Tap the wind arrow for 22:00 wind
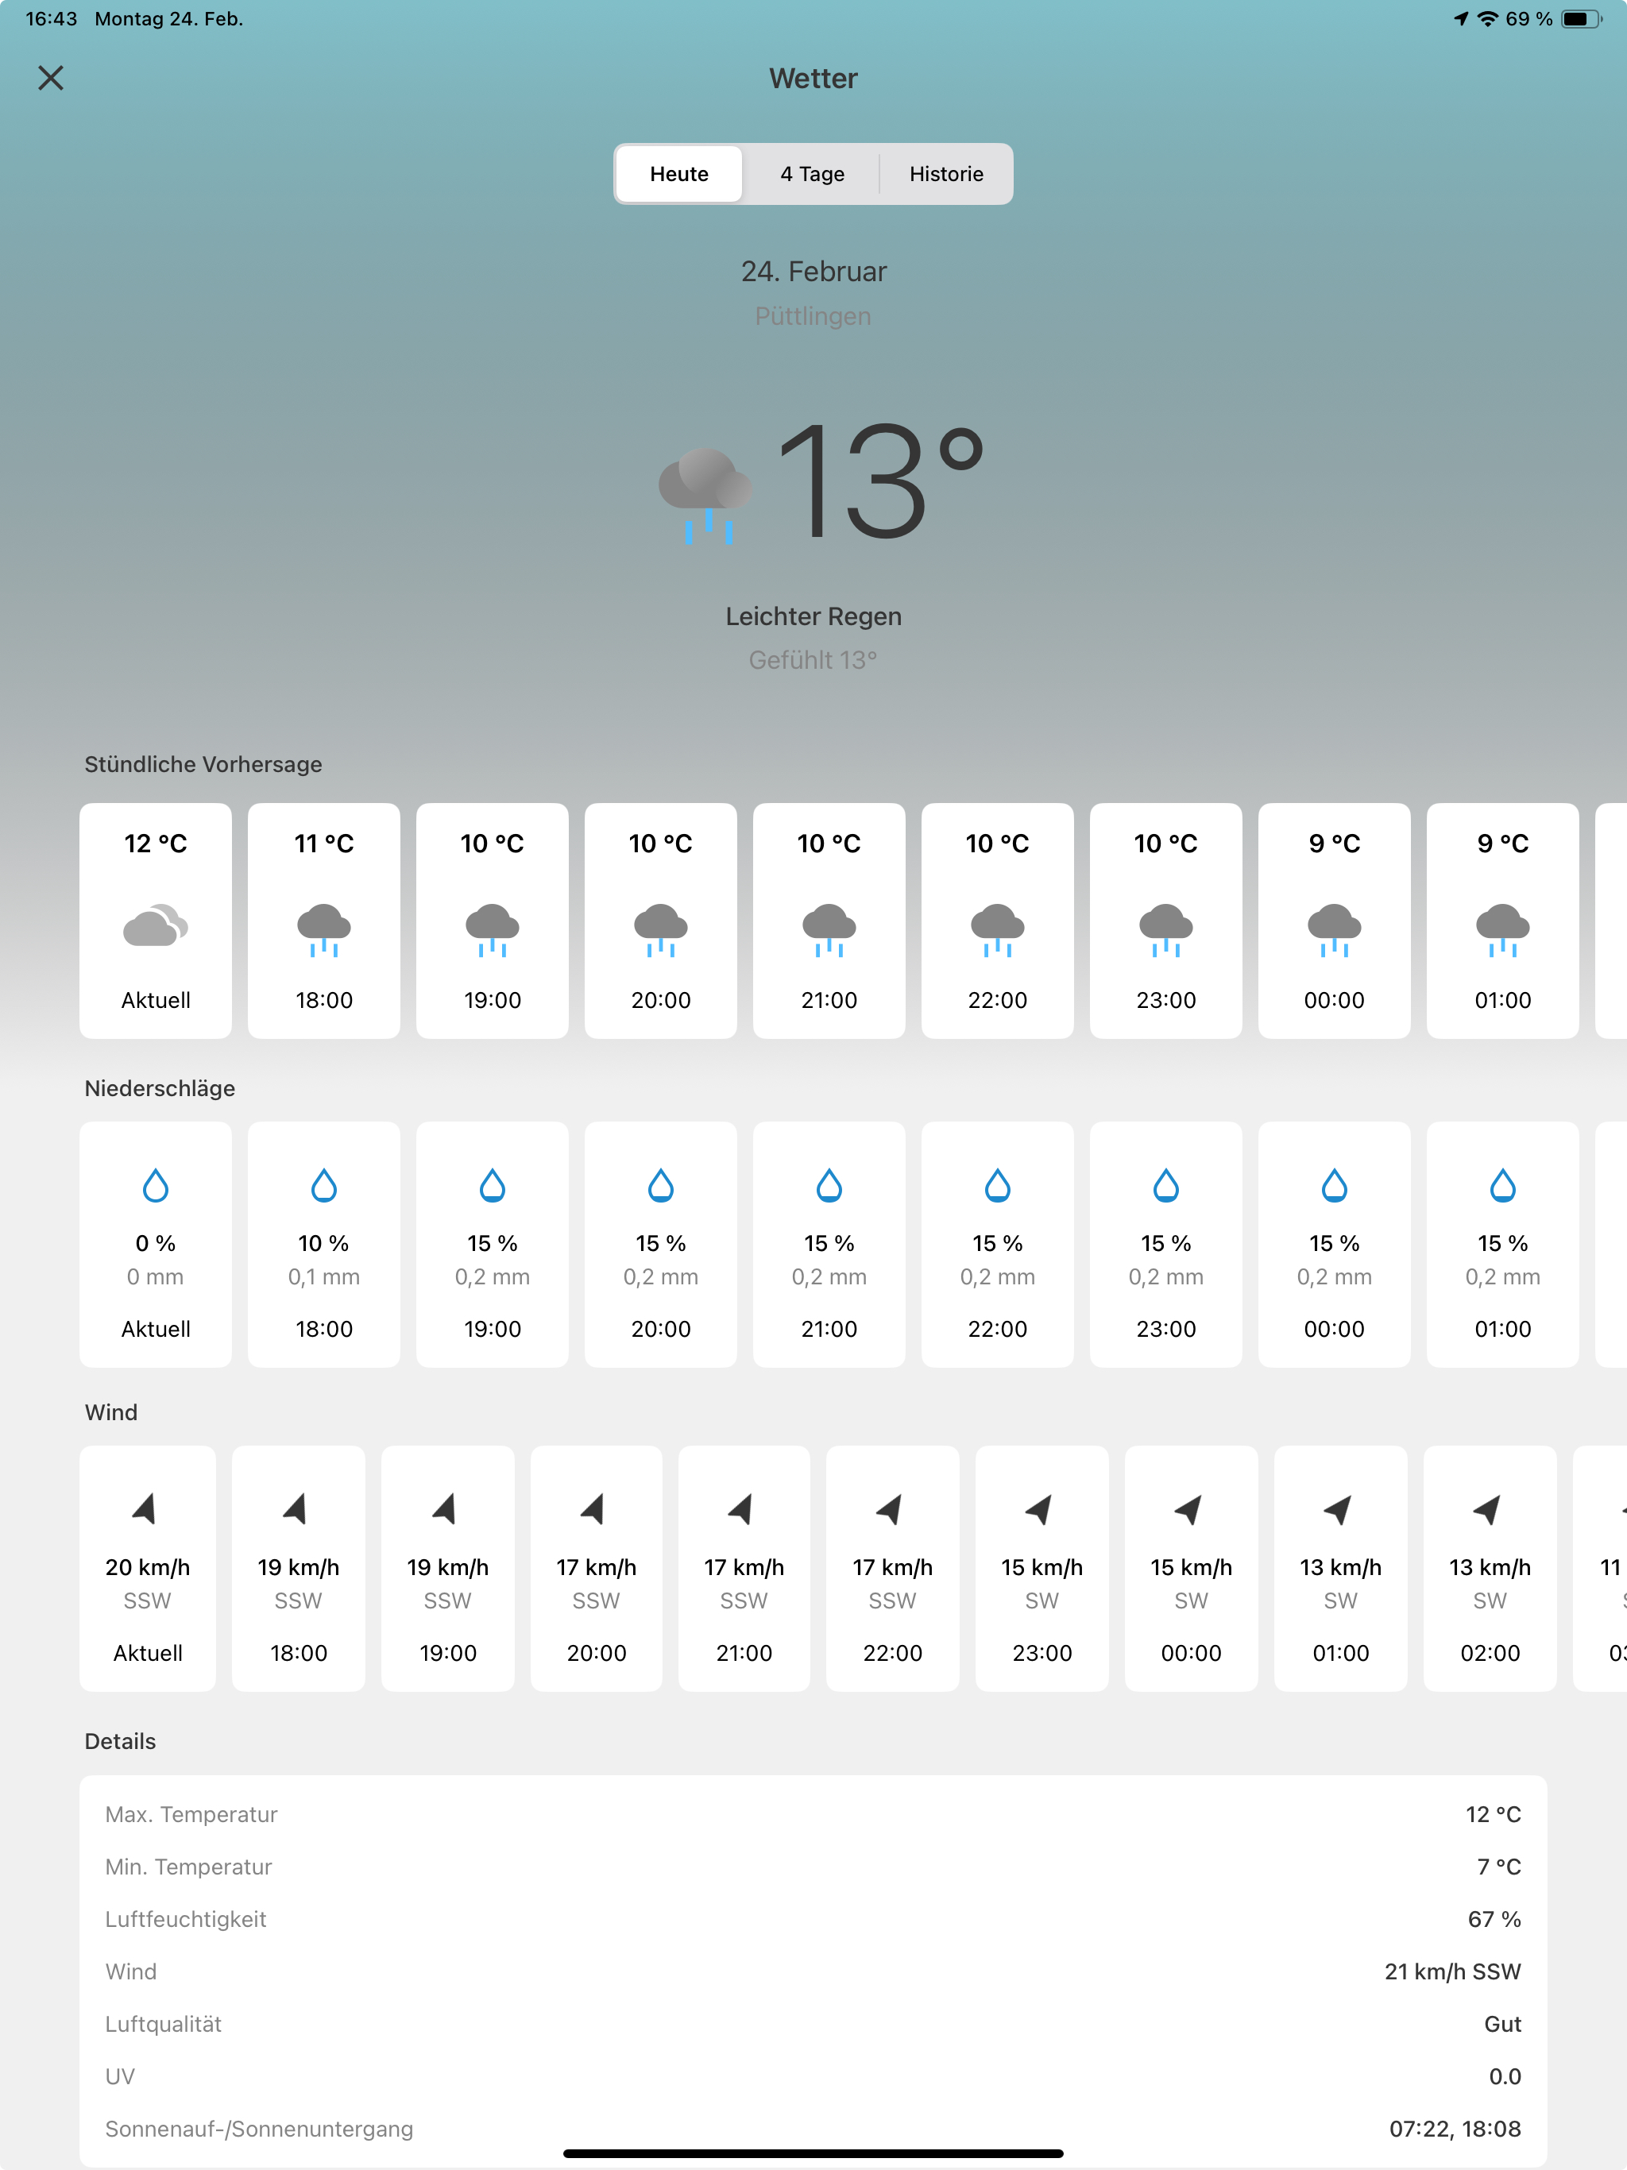Image resolution: width=1627 pixels, height=2170 pixels. tap(890, 1509)
